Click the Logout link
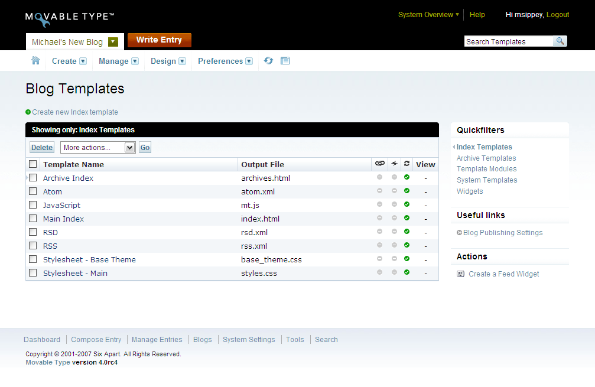 click(557, 15)
